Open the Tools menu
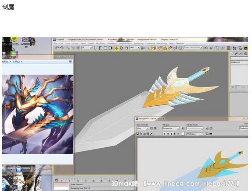The image size is (252, 191). [x=68, y=43]
